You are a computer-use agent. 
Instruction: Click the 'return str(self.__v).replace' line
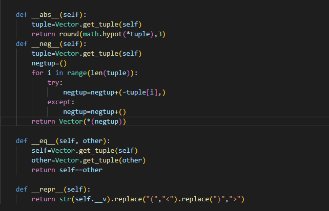click(x=138, y=199)
